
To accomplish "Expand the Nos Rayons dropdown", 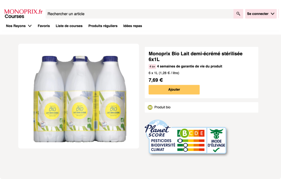I will (x=19, y=26).
